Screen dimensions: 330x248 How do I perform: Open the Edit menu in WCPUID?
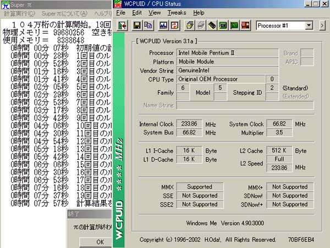(137, 13)
